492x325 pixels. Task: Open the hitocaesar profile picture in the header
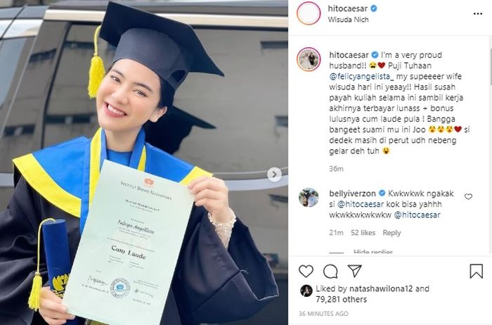(x=309, y=13)
